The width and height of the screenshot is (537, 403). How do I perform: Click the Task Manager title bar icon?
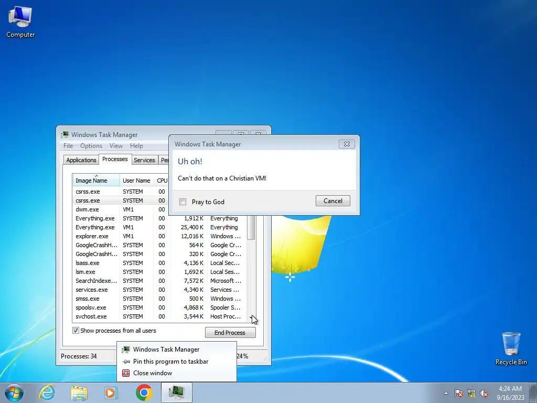pos(65,135)
